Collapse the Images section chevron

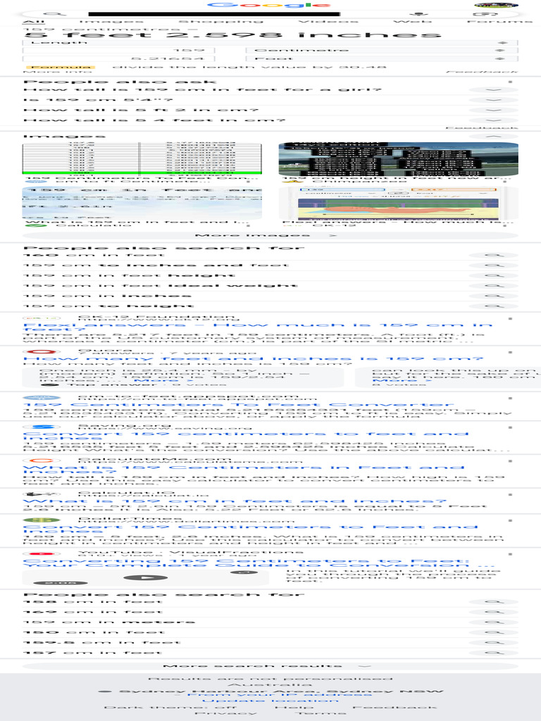[494, 137]
